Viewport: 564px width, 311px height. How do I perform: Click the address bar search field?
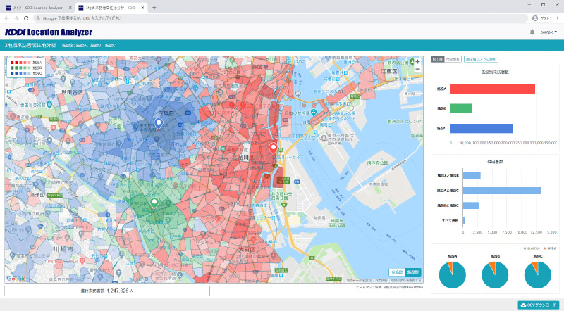[x=281, y=18]
